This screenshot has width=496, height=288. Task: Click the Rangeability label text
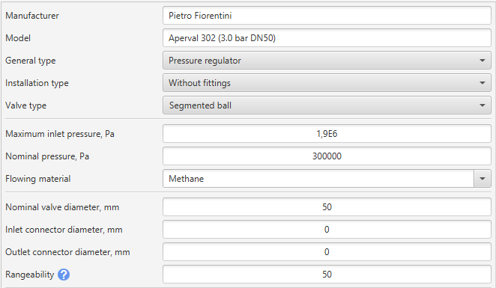pos(30,275)
